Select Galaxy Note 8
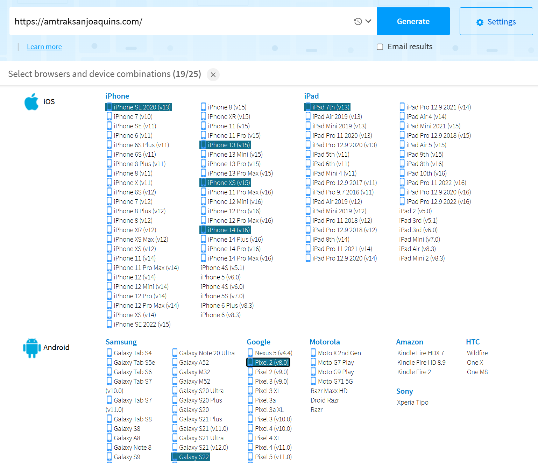Screen dimensions: 538x463 click(x=129, y=447)
